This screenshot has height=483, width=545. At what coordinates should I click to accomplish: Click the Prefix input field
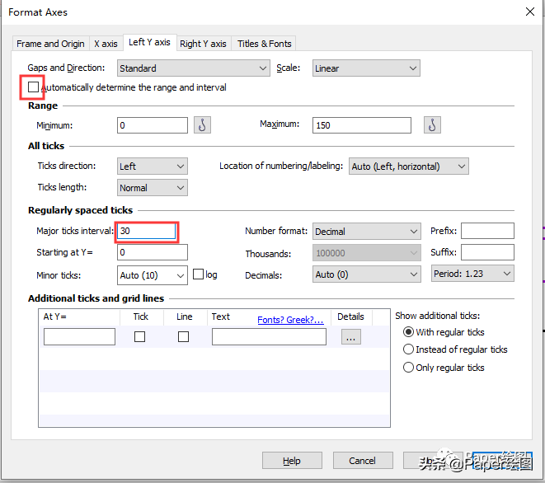point(487,231)
